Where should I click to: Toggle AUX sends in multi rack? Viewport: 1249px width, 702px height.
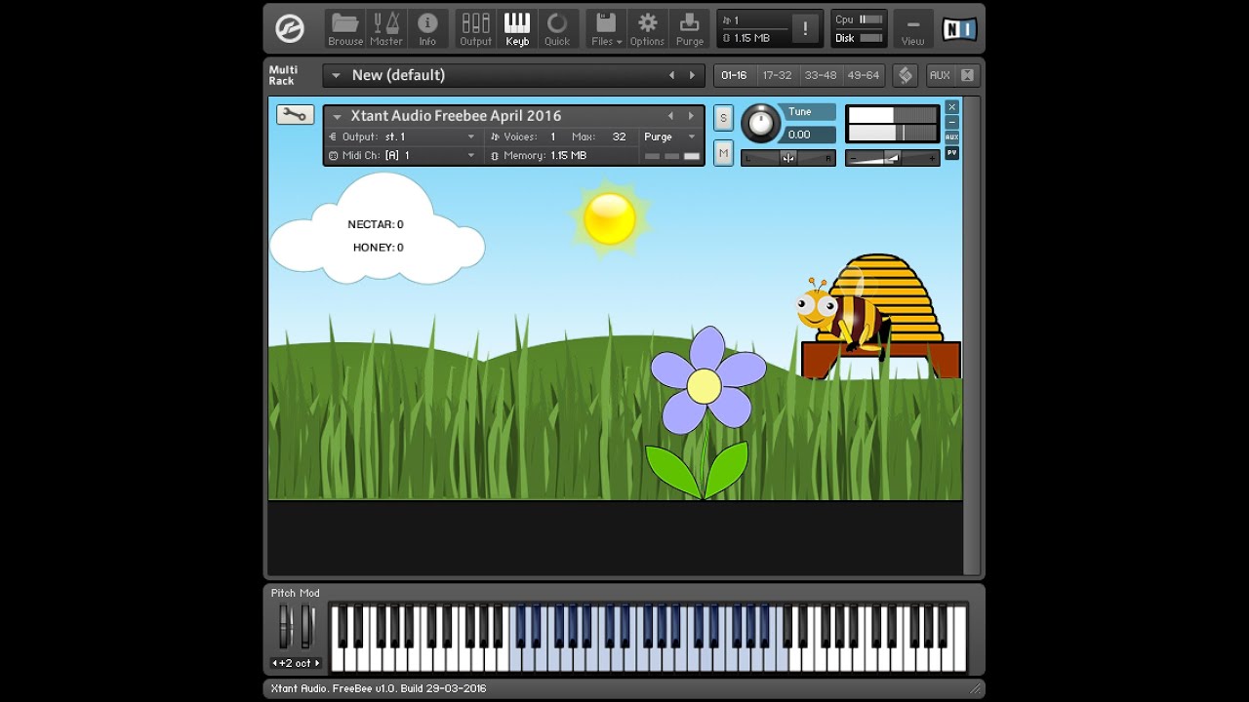click(x=940, y=75)
